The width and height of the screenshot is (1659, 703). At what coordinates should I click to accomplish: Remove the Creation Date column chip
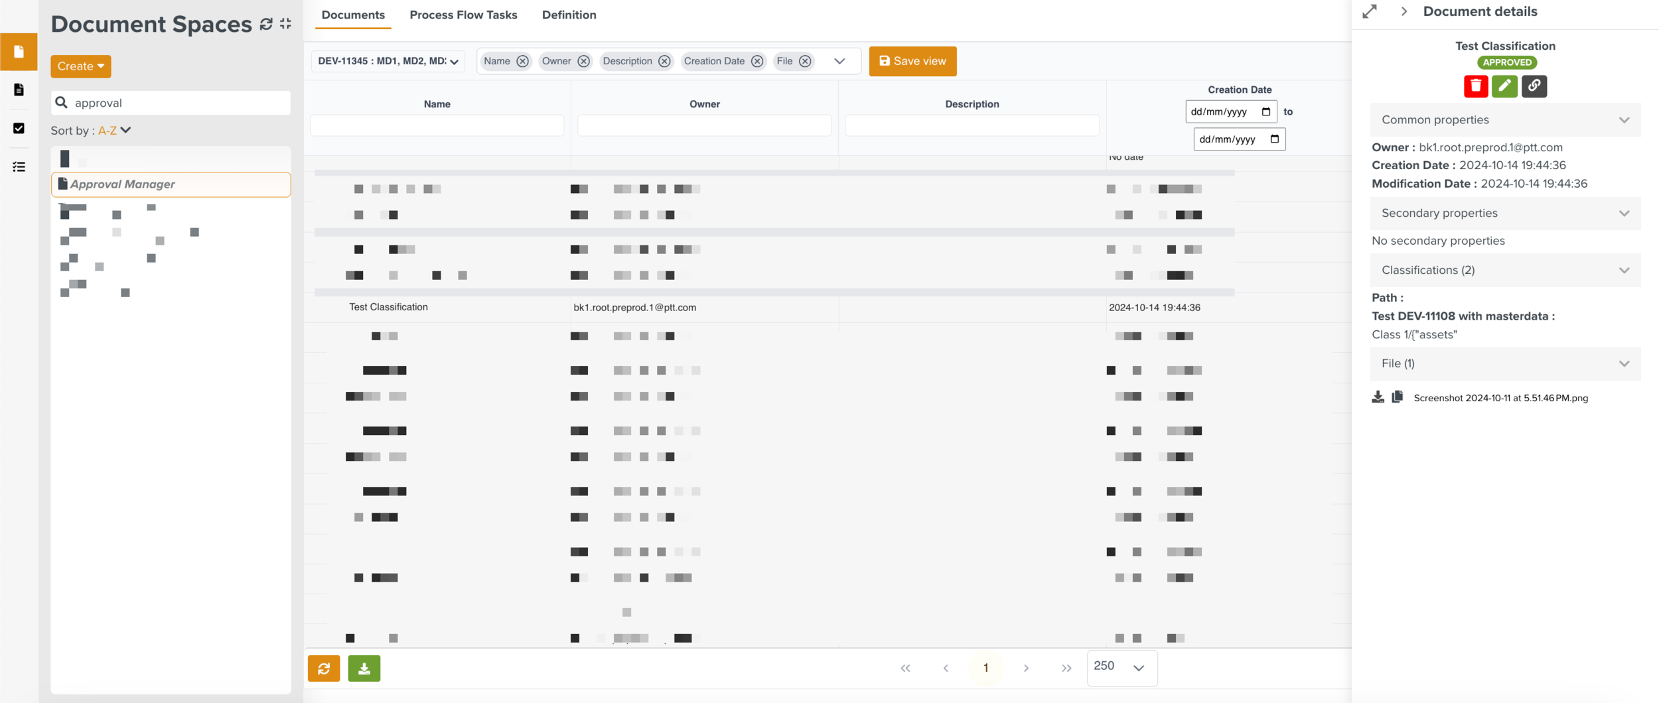757,61
